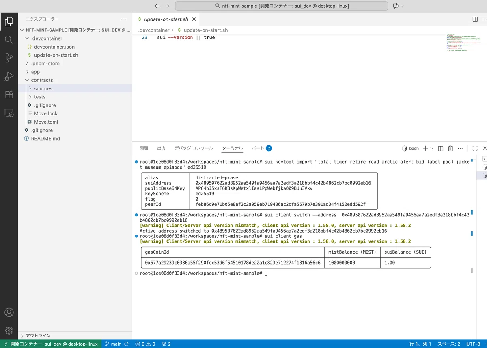Collapse the .devcontainer folder
This screenshot has height=348, width=487.
[75, 38]
